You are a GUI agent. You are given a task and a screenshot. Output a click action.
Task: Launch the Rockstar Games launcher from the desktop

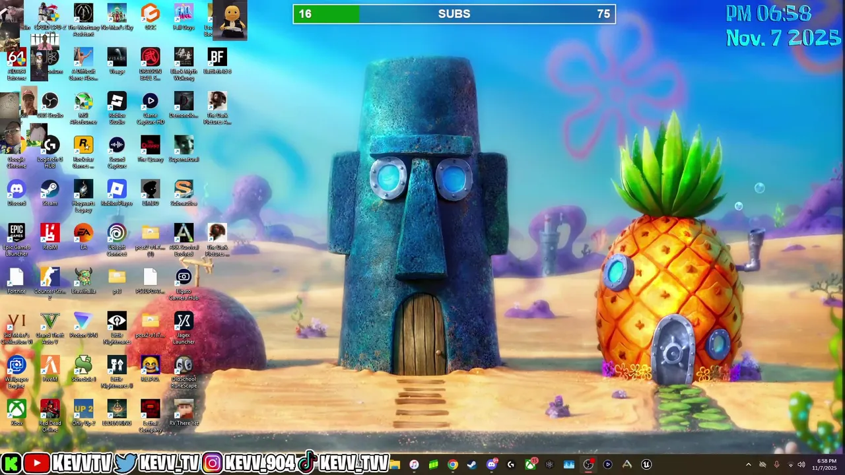tap(83, 152)
